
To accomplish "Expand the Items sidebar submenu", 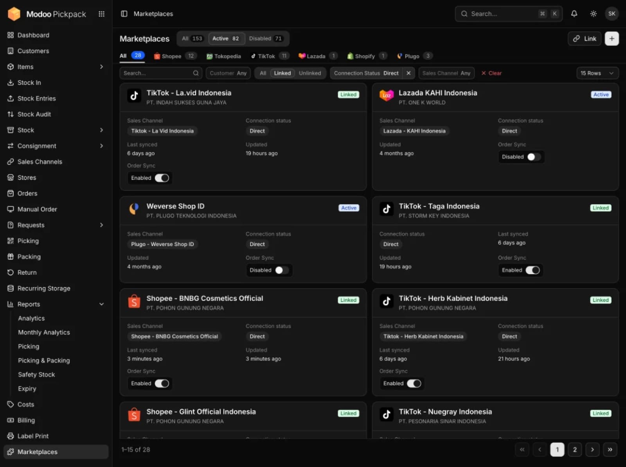I will point(101,67).
